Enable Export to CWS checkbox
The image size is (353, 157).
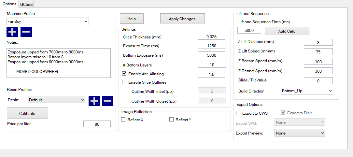pos(238,113)
